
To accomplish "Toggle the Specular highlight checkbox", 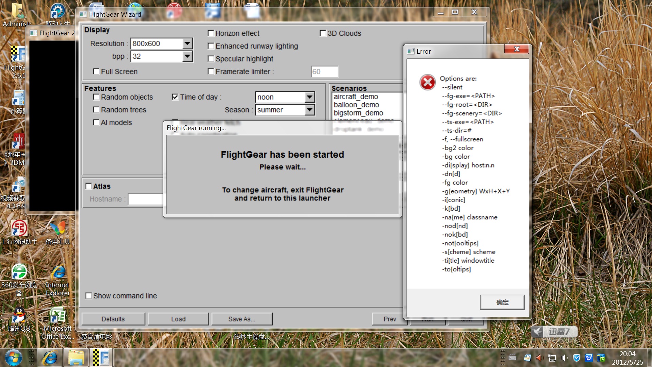I will (211, 59).
